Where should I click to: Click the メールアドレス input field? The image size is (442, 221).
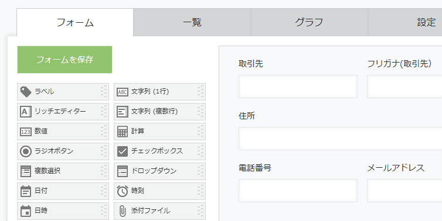[x=404, y=191]
